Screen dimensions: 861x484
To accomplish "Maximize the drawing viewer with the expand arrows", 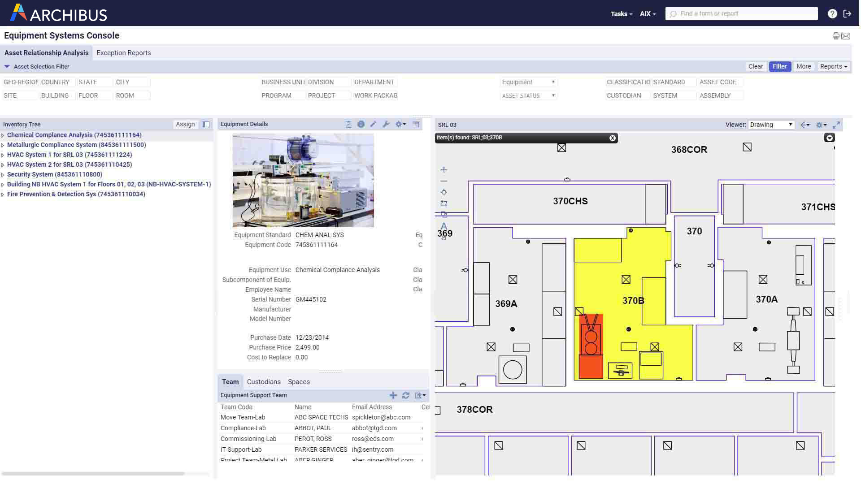I will click(x=836, y=125).
